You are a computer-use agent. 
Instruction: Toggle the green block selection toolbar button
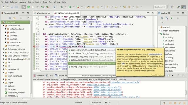click(x=28, y=7)
